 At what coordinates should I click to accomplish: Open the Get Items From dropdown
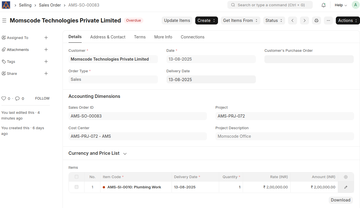(x=240, y=20)
